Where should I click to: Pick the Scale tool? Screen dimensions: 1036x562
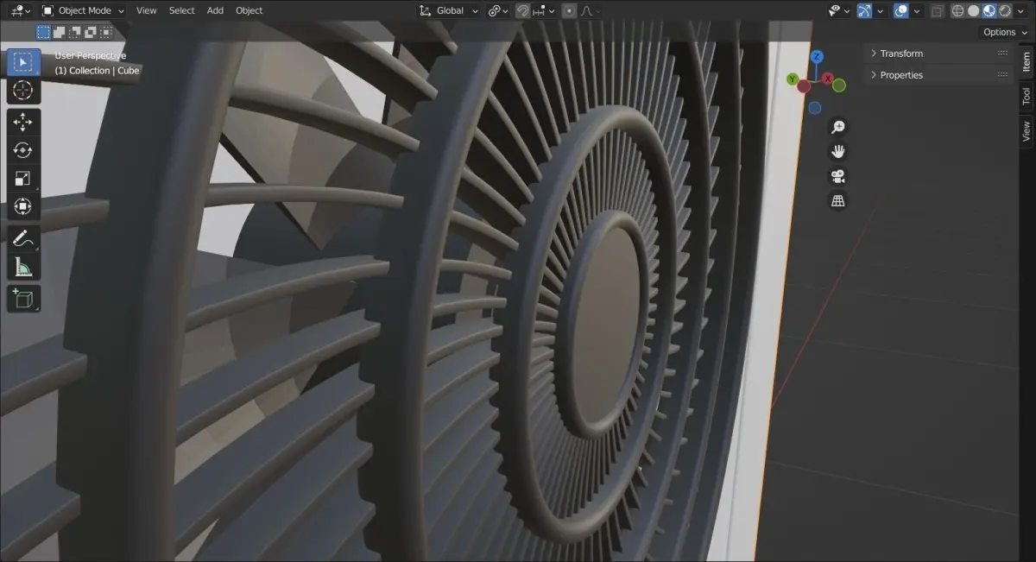[x=23, y=179]
